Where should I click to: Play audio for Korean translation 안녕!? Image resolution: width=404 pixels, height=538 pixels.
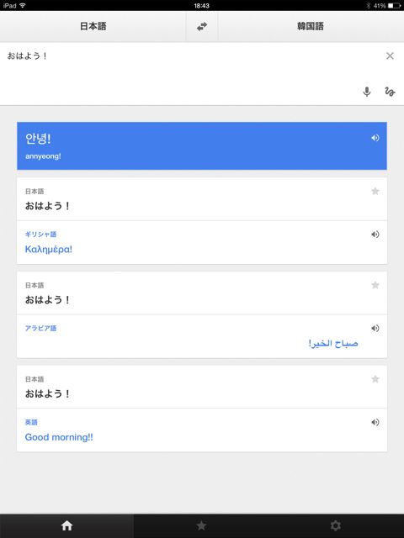pyautogui.click(x=375, y=138)
